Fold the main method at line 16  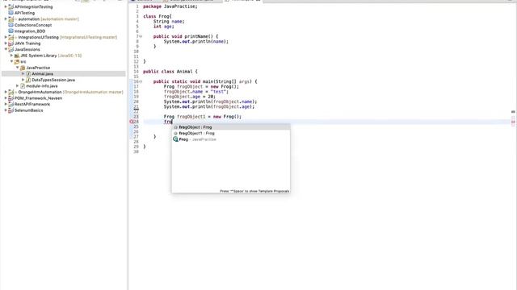click(141, 81)
